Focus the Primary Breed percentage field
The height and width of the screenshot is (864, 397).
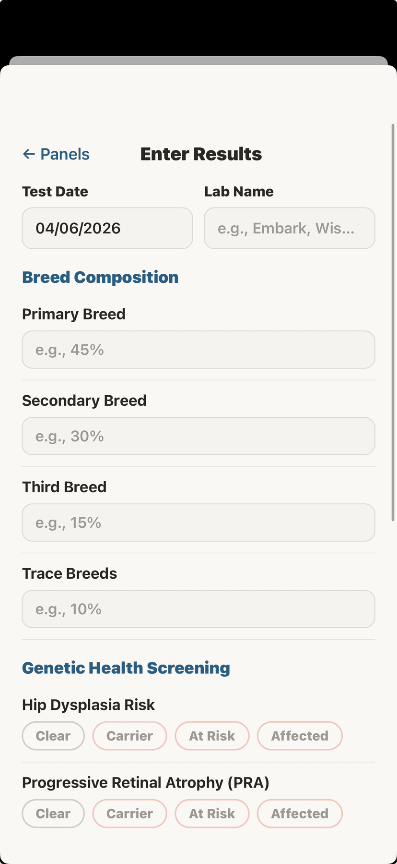pyautogui.click(x=198, y=350)
